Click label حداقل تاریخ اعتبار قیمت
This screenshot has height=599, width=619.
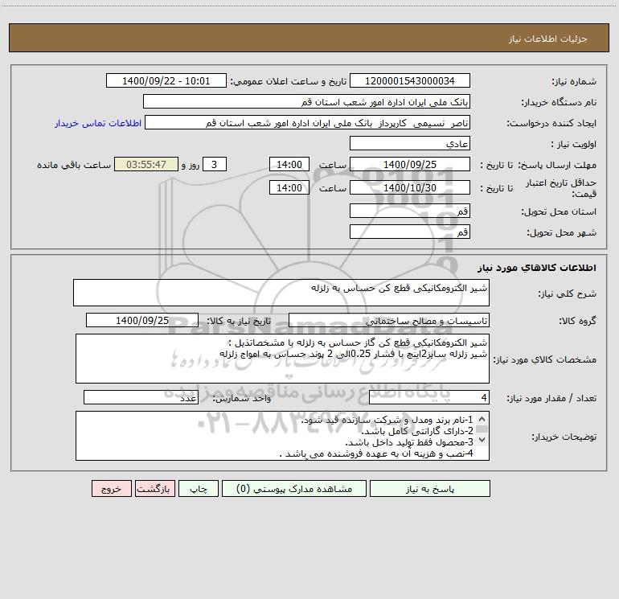pyautogui.click(x=561, y=188)
